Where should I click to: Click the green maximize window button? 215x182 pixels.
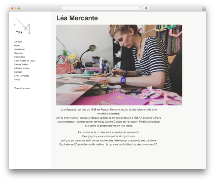[19, 8]
